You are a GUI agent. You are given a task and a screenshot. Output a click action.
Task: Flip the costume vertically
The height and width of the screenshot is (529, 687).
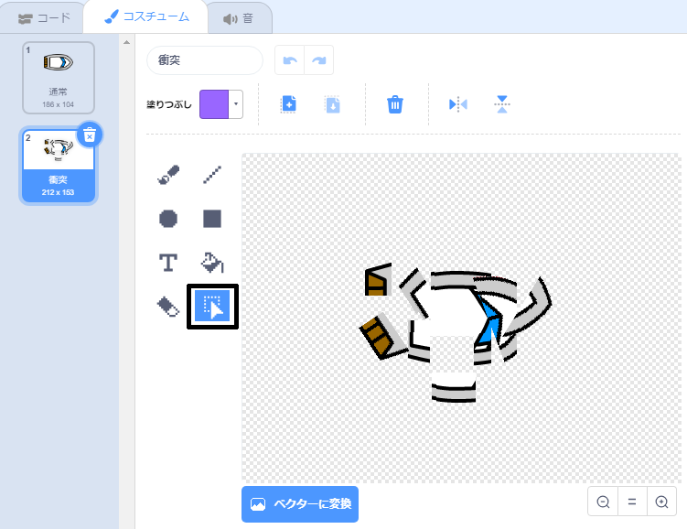pos(501,104)
